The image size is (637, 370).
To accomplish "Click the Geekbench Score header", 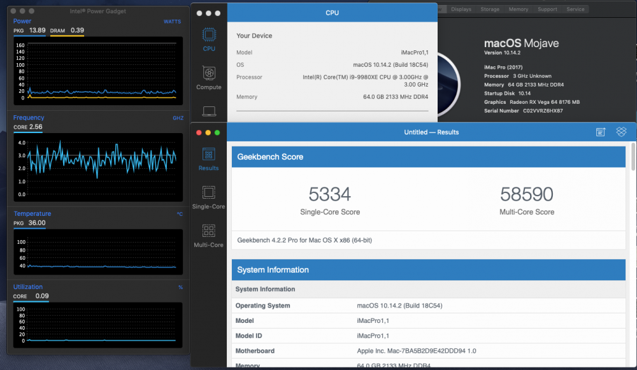I will click(429, 157).
